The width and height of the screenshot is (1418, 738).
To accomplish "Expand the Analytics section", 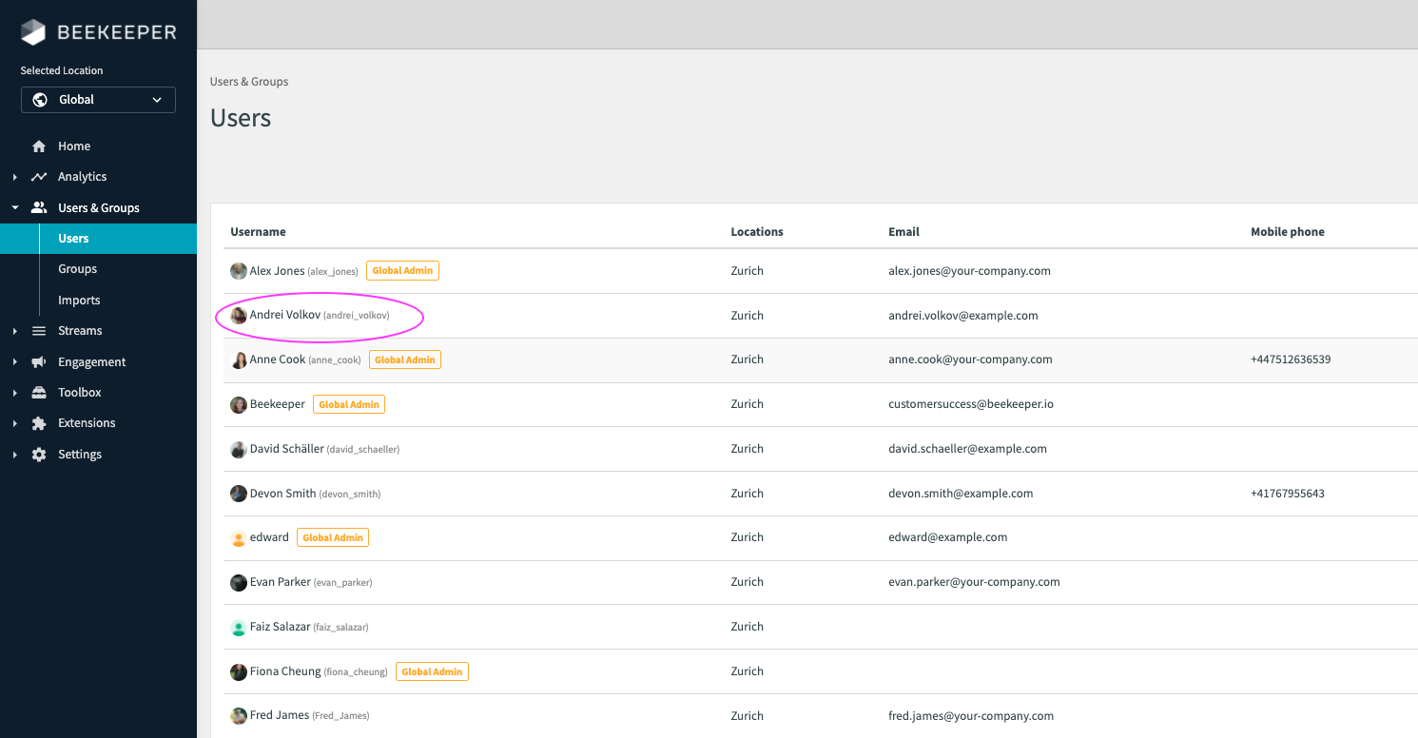I will click(x=13, y=176).
